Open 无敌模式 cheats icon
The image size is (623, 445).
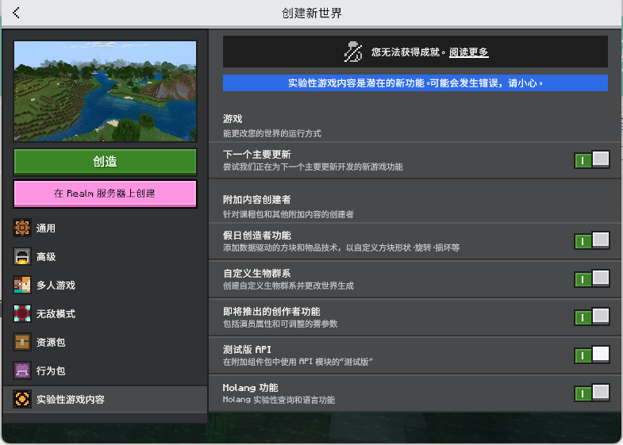click(22, 313)
